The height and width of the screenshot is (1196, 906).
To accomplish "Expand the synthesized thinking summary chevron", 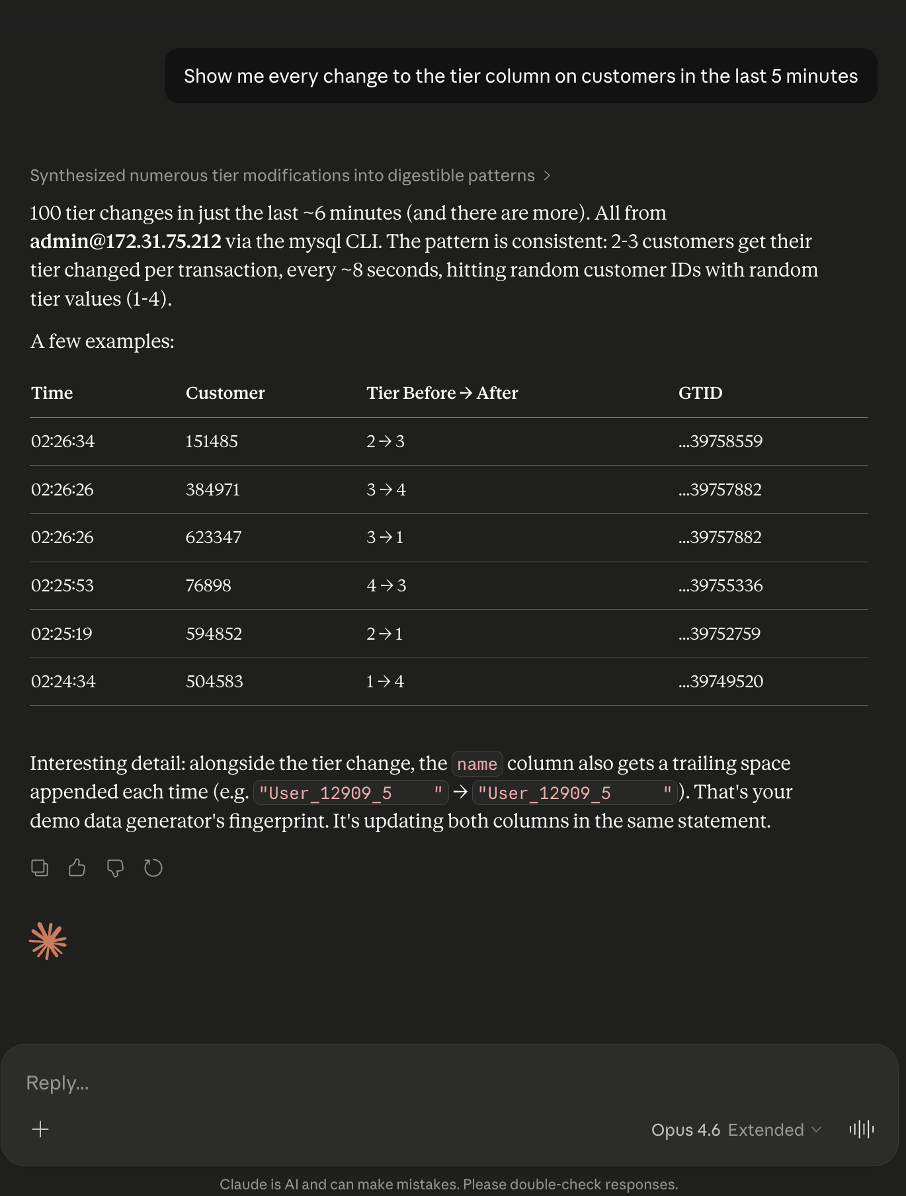I will (547, 176).
